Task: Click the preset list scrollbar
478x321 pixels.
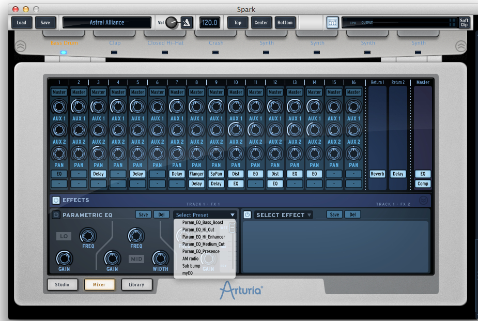Action: (233, 227)
